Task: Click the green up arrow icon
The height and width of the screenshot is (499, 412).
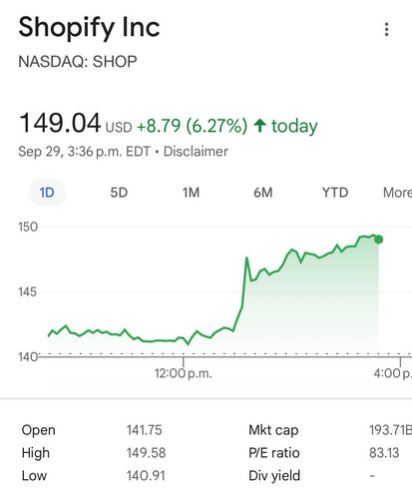Action: pyautogui.click(x=259, y=126)
